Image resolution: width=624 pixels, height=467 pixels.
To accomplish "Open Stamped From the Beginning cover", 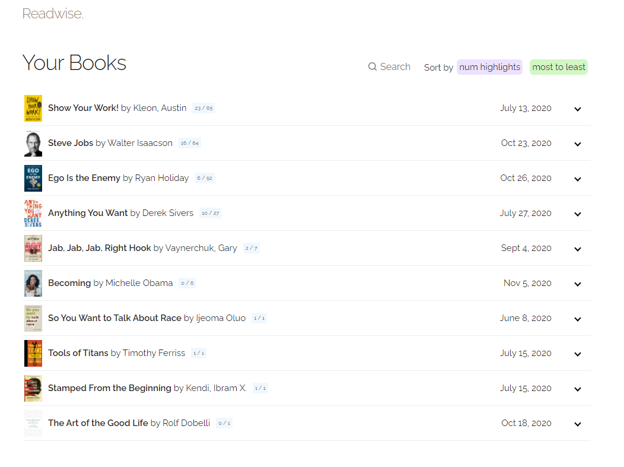I will [x=33, y=389].
